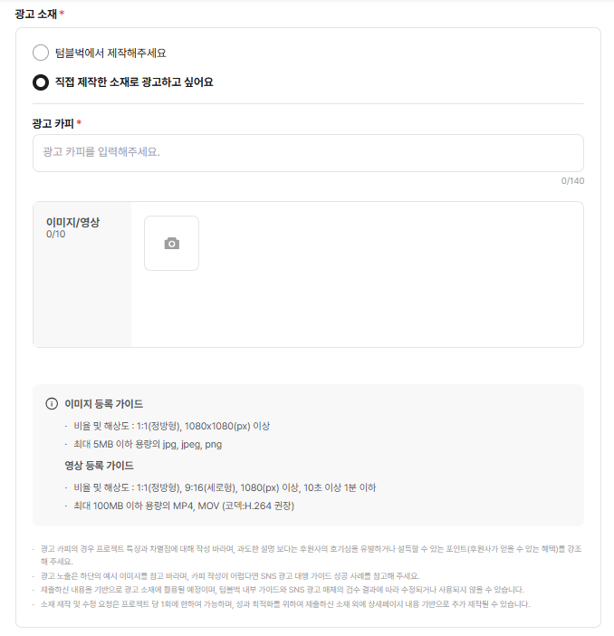Click the 최대 100MB MP4, MOV guideline line
Image resolution: width=614 pixels, height=636 pixels.
click(x=184, y=506)
